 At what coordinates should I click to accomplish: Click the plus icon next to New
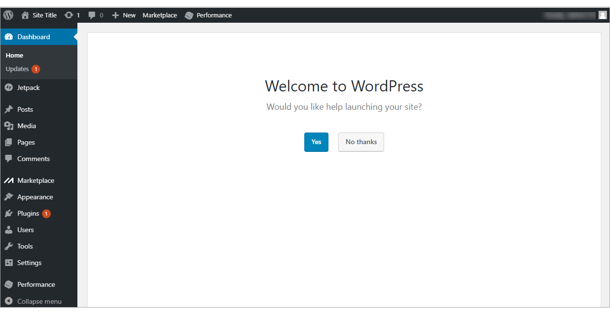point(115,15)
